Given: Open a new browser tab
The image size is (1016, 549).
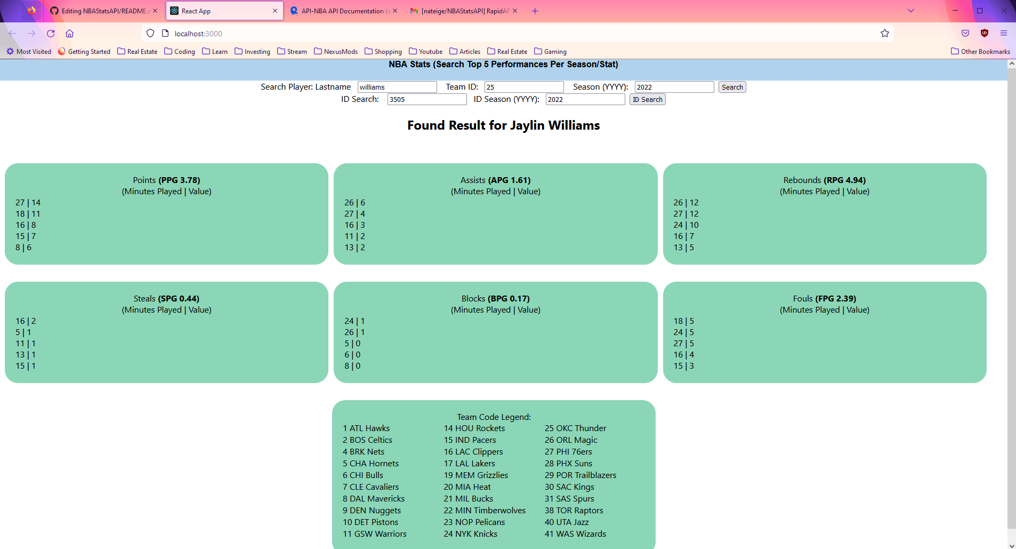Looking at the screenshot, I should coord(535,11).
